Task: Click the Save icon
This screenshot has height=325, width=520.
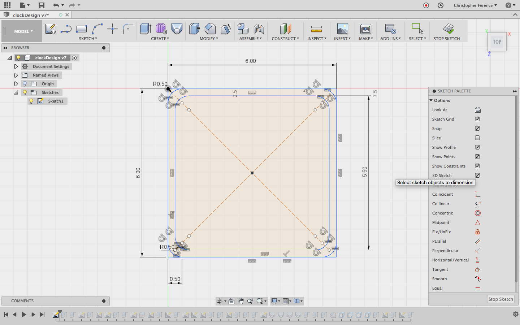Action: 42,5
